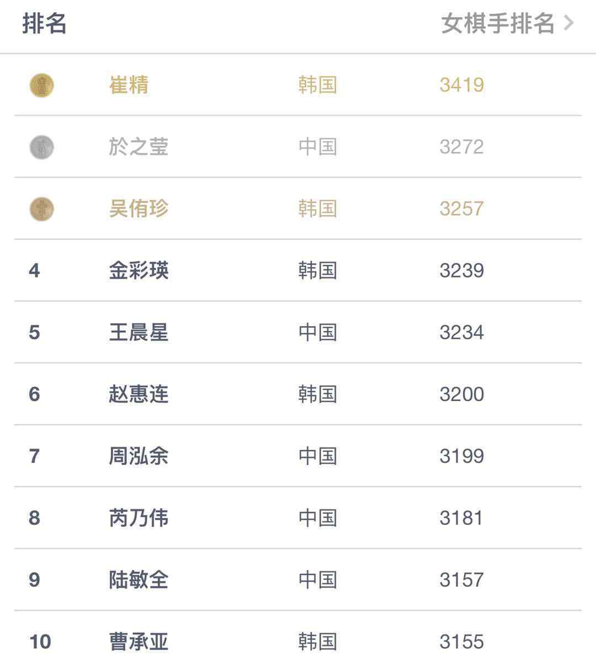Open rank 4 player 金彩瑛
The image size is (596, 656).
[139, 271]
